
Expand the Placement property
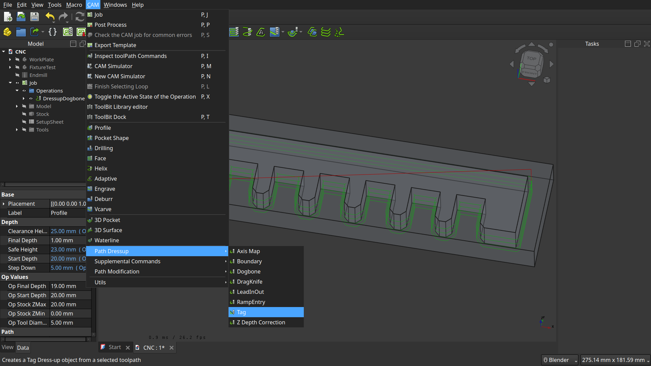tap(4, 204)
